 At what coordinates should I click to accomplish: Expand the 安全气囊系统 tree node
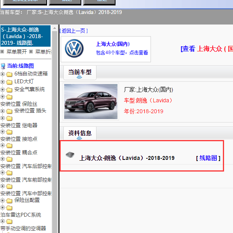2,89
